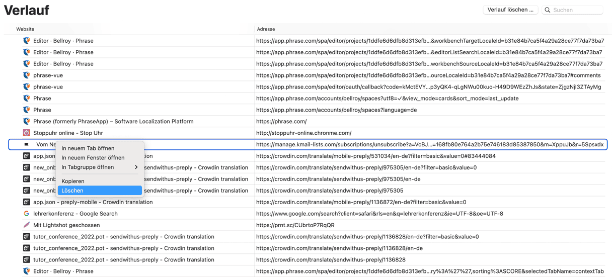Click favicon of Phrase spaces?language=de row
The height and width of the screenshot is (277, 612).
(27, 110)
